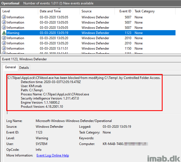Viewport: 181px width, 162px height.
Task: Click Task Category value None in details
Action: (x=107, y=132)
